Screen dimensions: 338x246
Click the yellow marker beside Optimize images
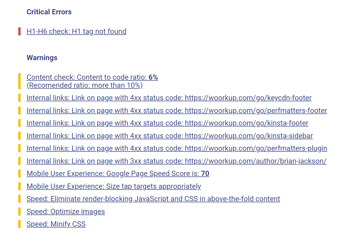click(19, 212)
